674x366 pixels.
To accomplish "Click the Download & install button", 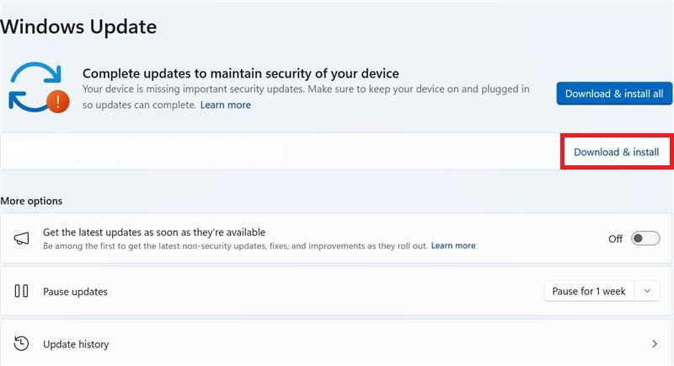I will 616,153.
